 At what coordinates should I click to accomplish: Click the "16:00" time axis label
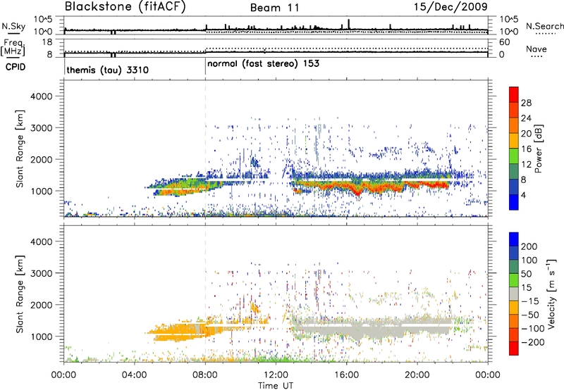(x=346, y=375)
